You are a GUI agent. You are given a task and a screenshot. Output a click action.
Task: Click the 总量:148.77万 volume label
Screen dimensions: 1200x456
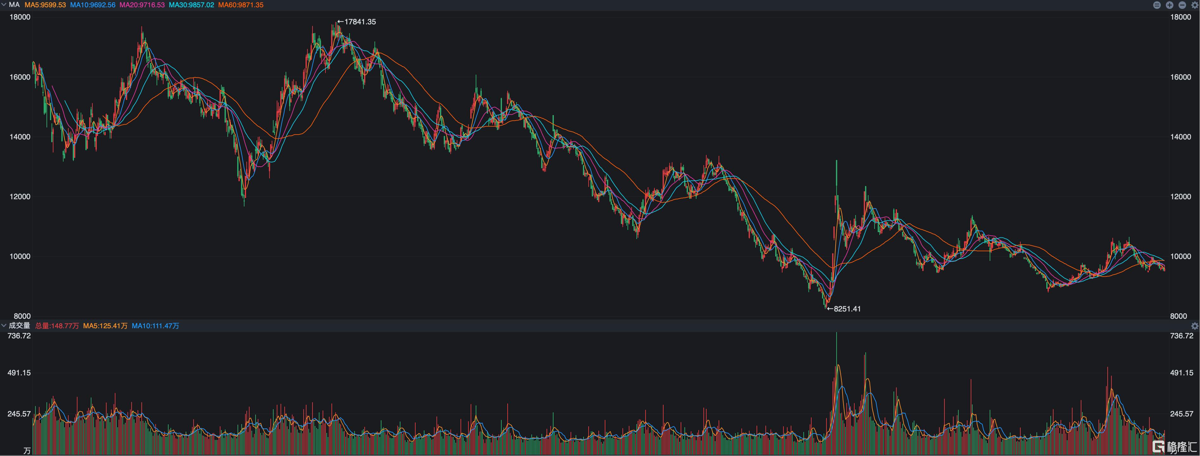[x=57, y=326]
